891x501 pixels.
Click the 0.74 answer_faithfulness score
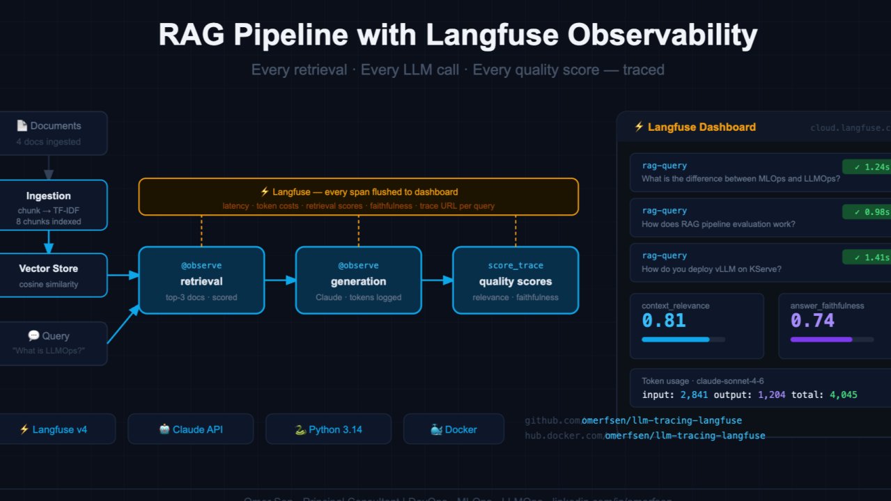[812, 321]
